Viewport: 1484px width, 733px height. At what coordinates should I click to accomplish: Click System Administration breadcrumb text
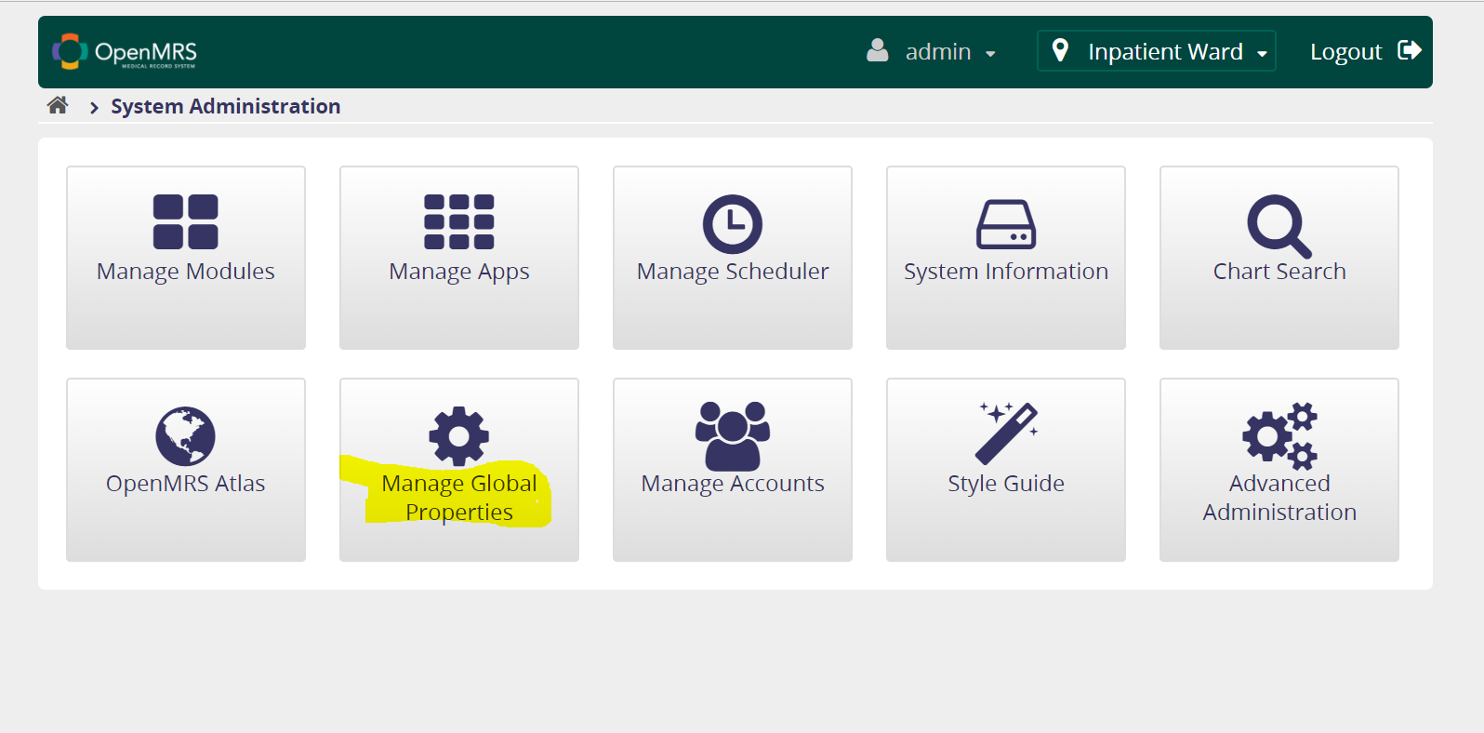(x=226, y=106)
